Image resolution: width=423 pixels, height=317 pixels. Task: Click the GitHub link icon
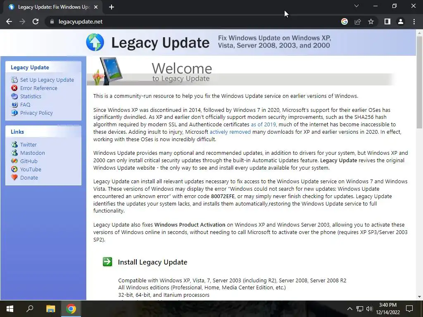14,161
